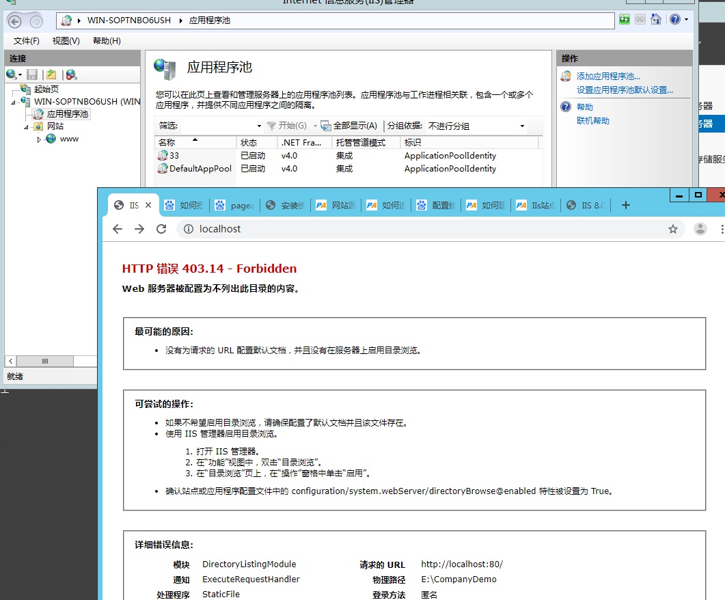This screenshot has width=725, height=600.
Task: Click site info icon beside localhost
Action: point(189,229)
